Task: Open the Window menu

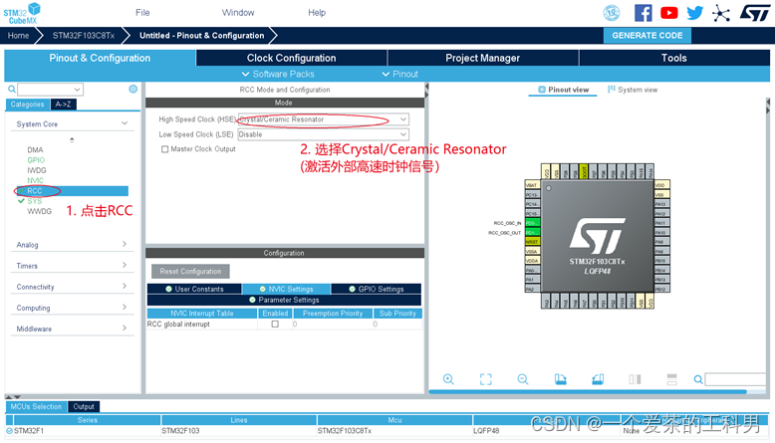Action: (x=238, y=12)
